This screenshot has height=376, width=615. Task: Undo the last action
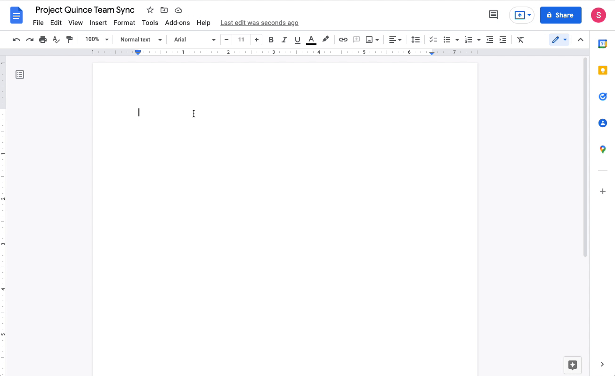(x=16, y=40)
